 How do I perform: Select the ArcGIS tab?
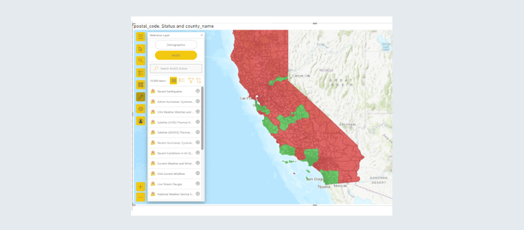tap(176, 55)
